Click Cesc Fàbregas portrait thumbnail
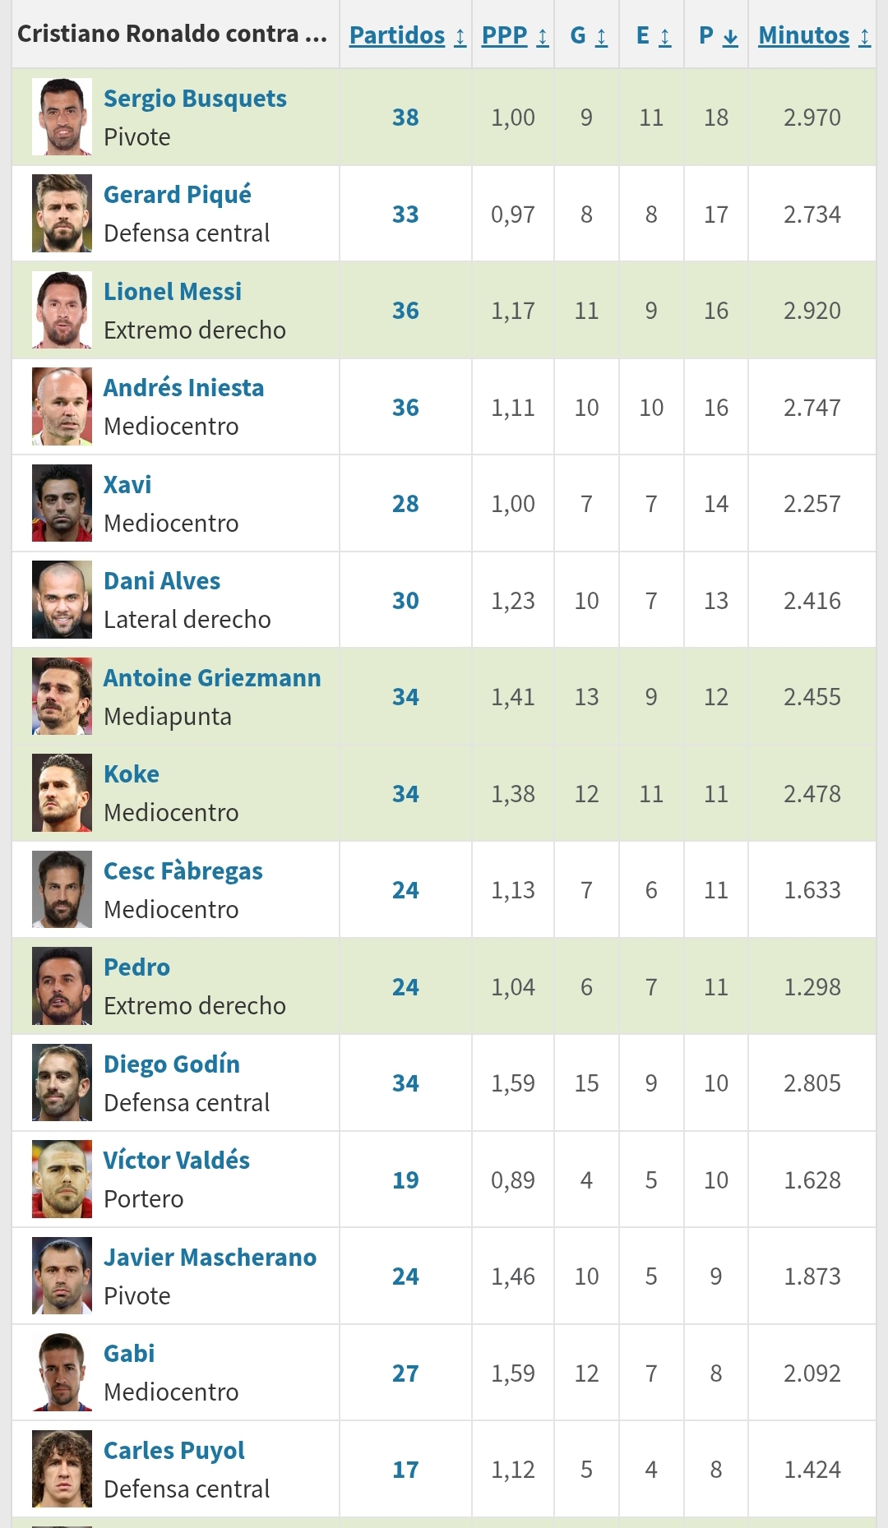The width and height of the screenshot is (888, 1528). pos(62,889)
